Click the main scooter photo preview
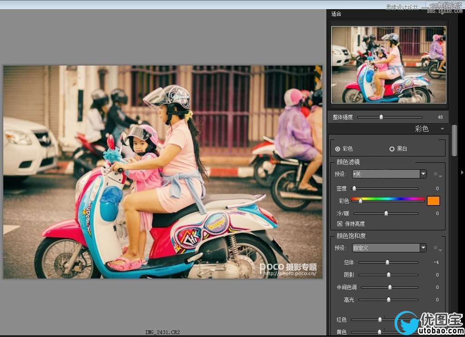This screenshot has width=465, height=337. pyautogui.click(x=163, y=172)
